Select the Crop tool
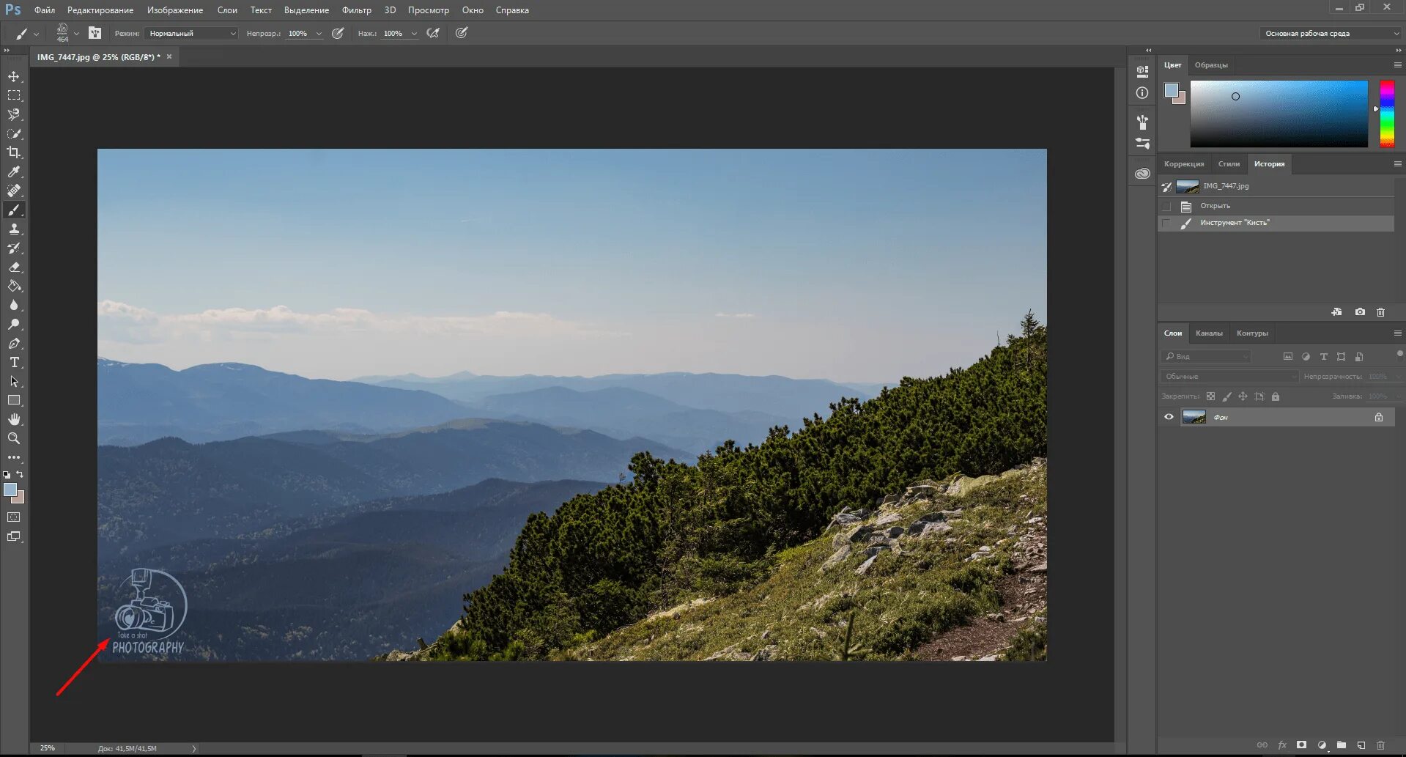The width and height of the screenshot is (1406, 757). pos(14,152)
